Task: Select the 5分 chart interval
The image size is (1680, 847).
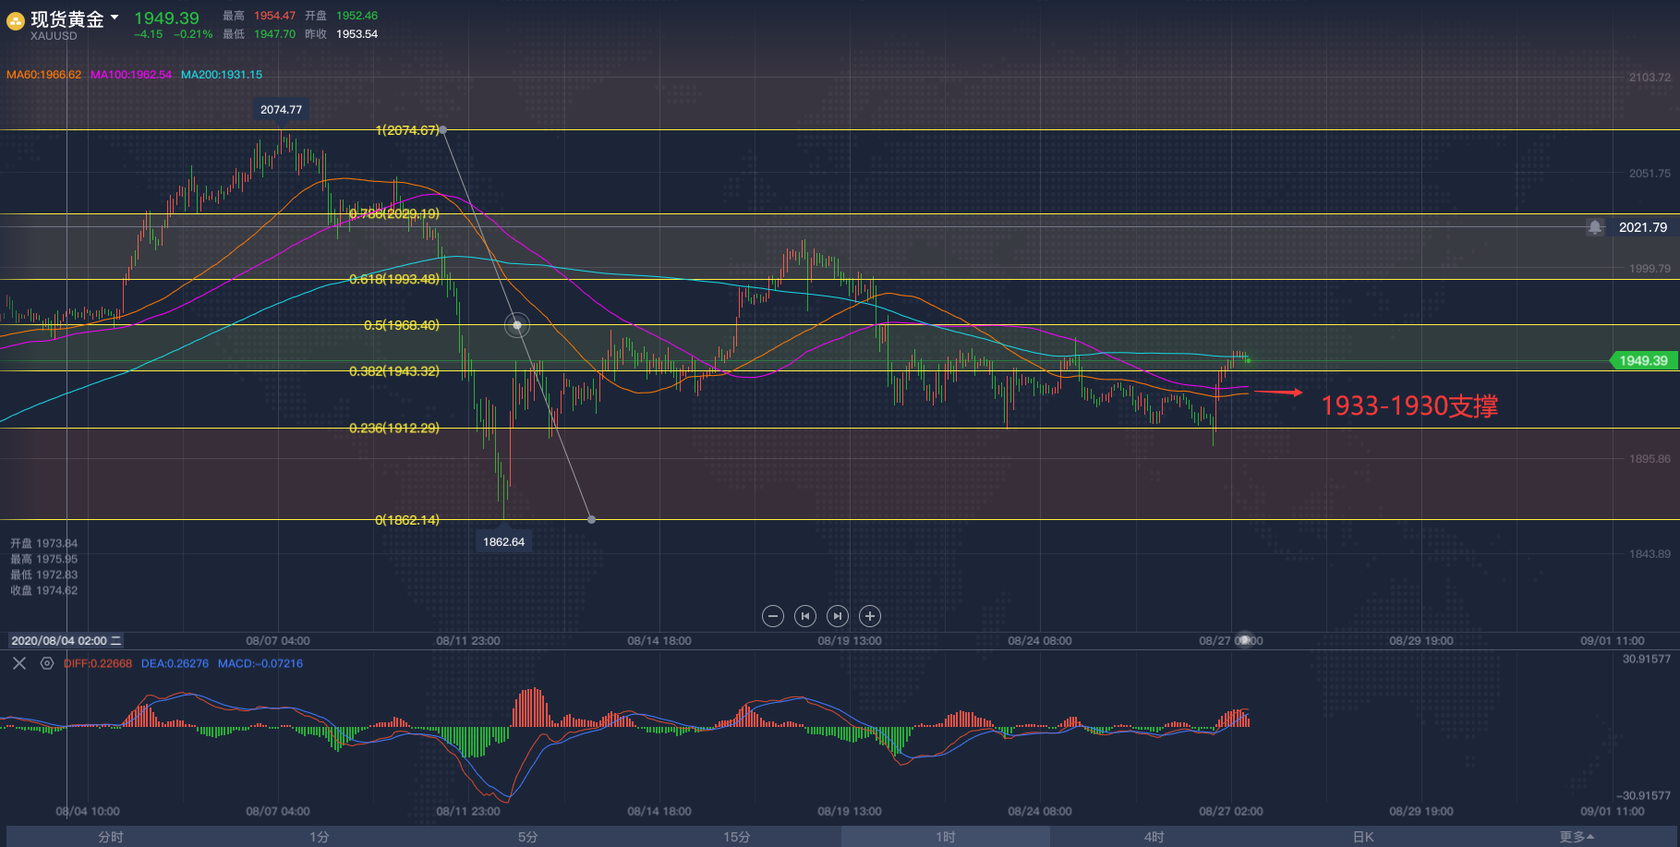Action: [x=528, y=837]
